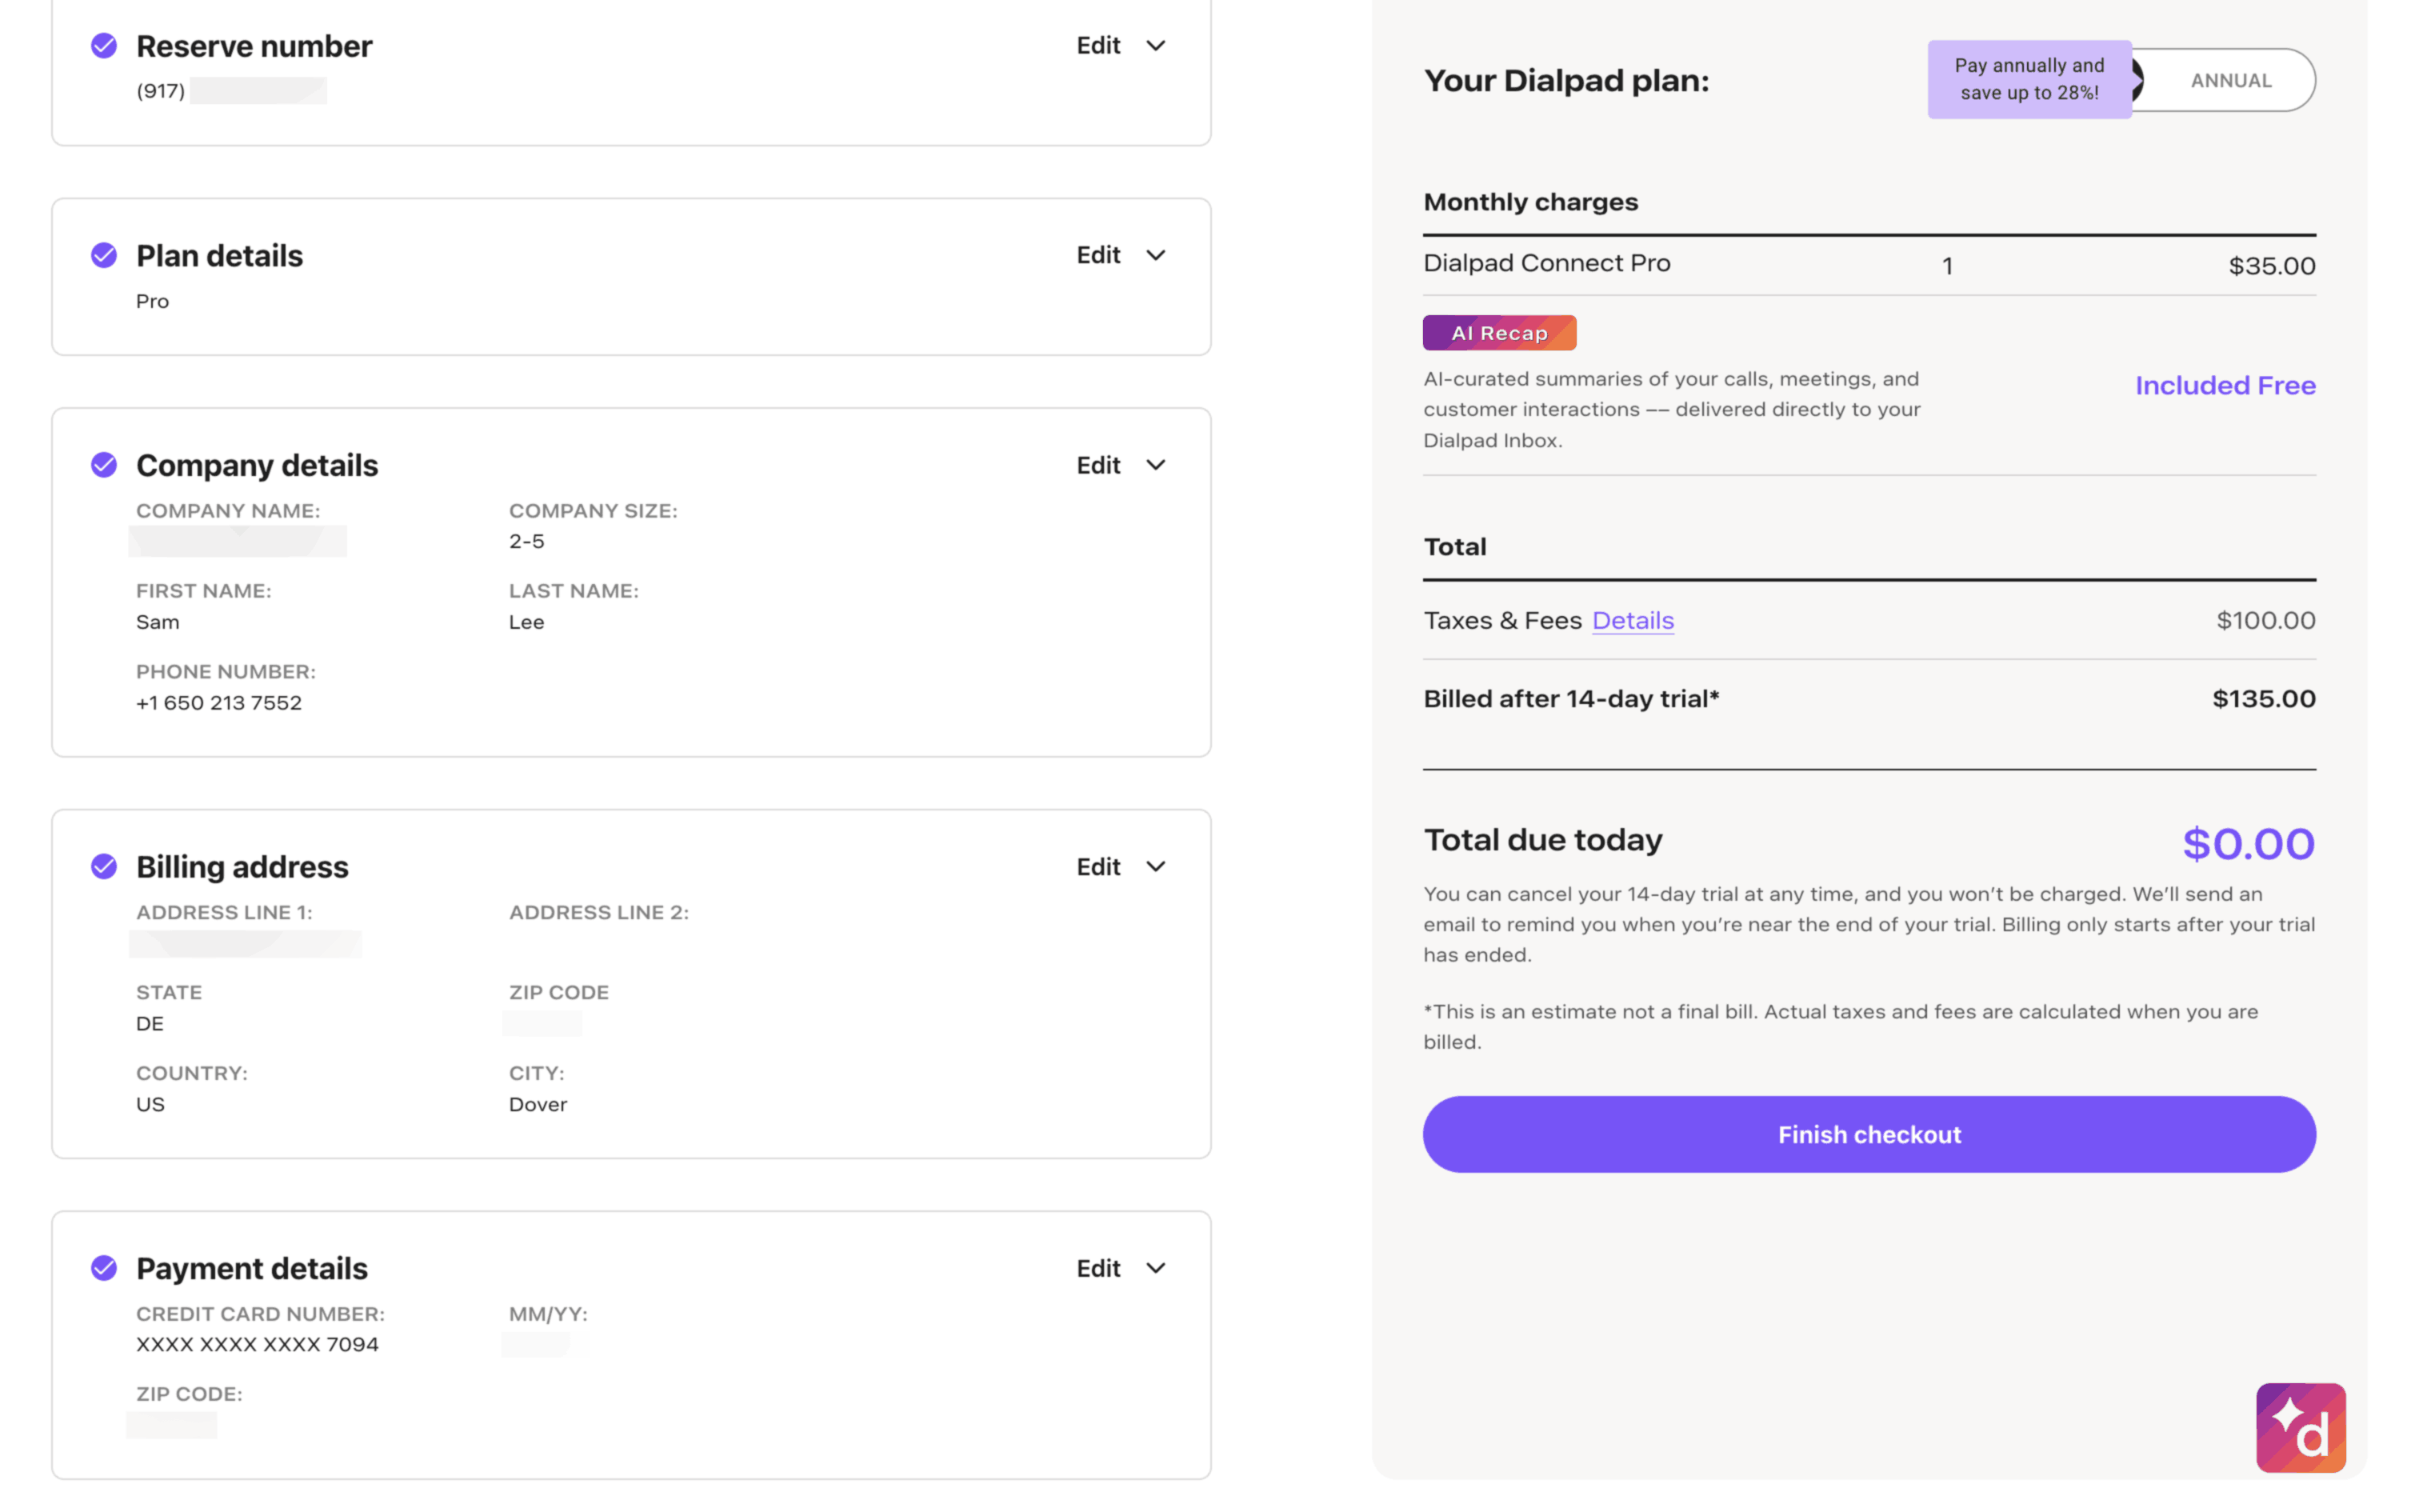The image size is (2419, 1512).
Task: Click the Finish checkout button
Action: click(x=1868, y=1134)
